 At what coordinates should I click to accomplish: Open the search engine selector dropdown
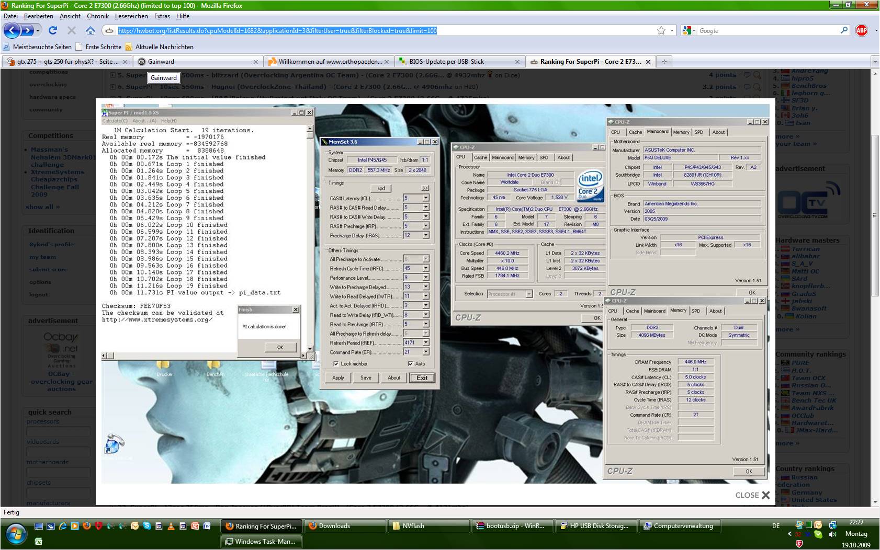tap(687, 31)
